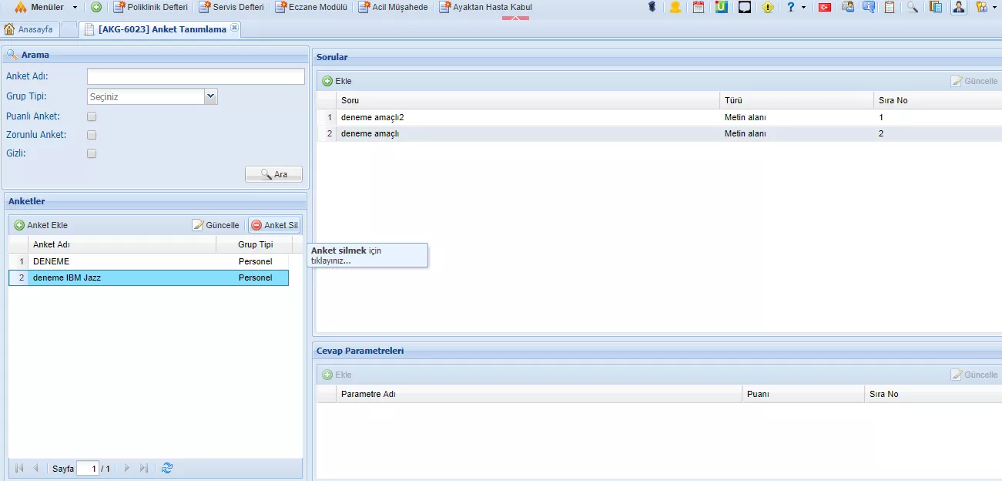Click the Ara search button

[x=273, y=174]
